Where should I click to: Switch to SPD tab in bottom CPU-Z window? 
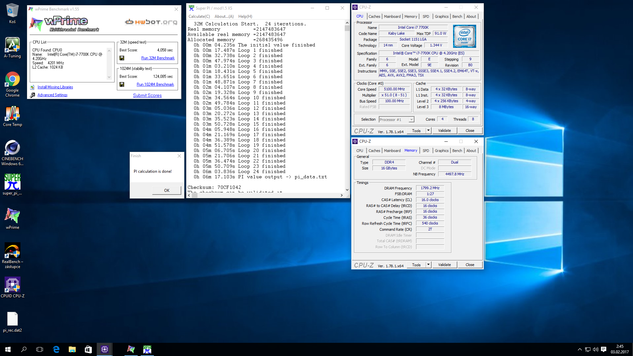(x=426, y=151)
